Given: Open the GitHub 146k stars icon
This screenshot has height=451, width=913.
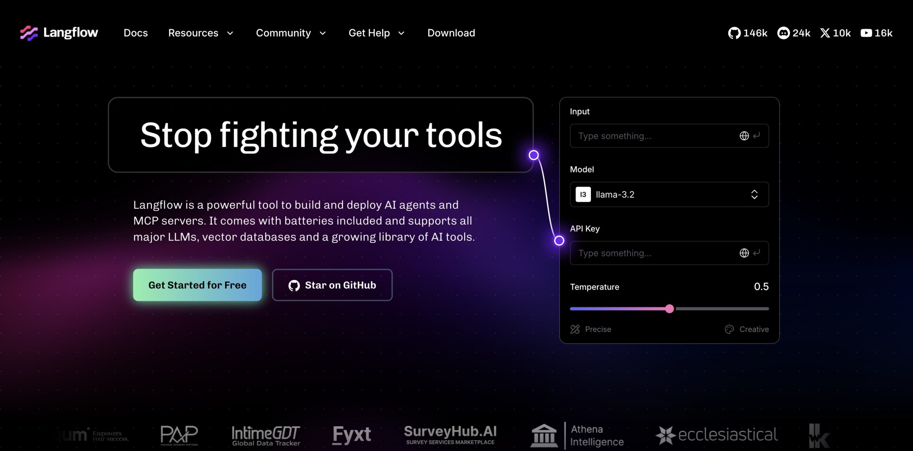Looking at the screenshot, I should (x=734, y=33).
